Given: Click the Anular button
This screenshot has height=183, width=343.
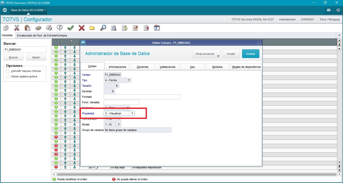Looking at the screenshot, I should (x=231, y=54).
